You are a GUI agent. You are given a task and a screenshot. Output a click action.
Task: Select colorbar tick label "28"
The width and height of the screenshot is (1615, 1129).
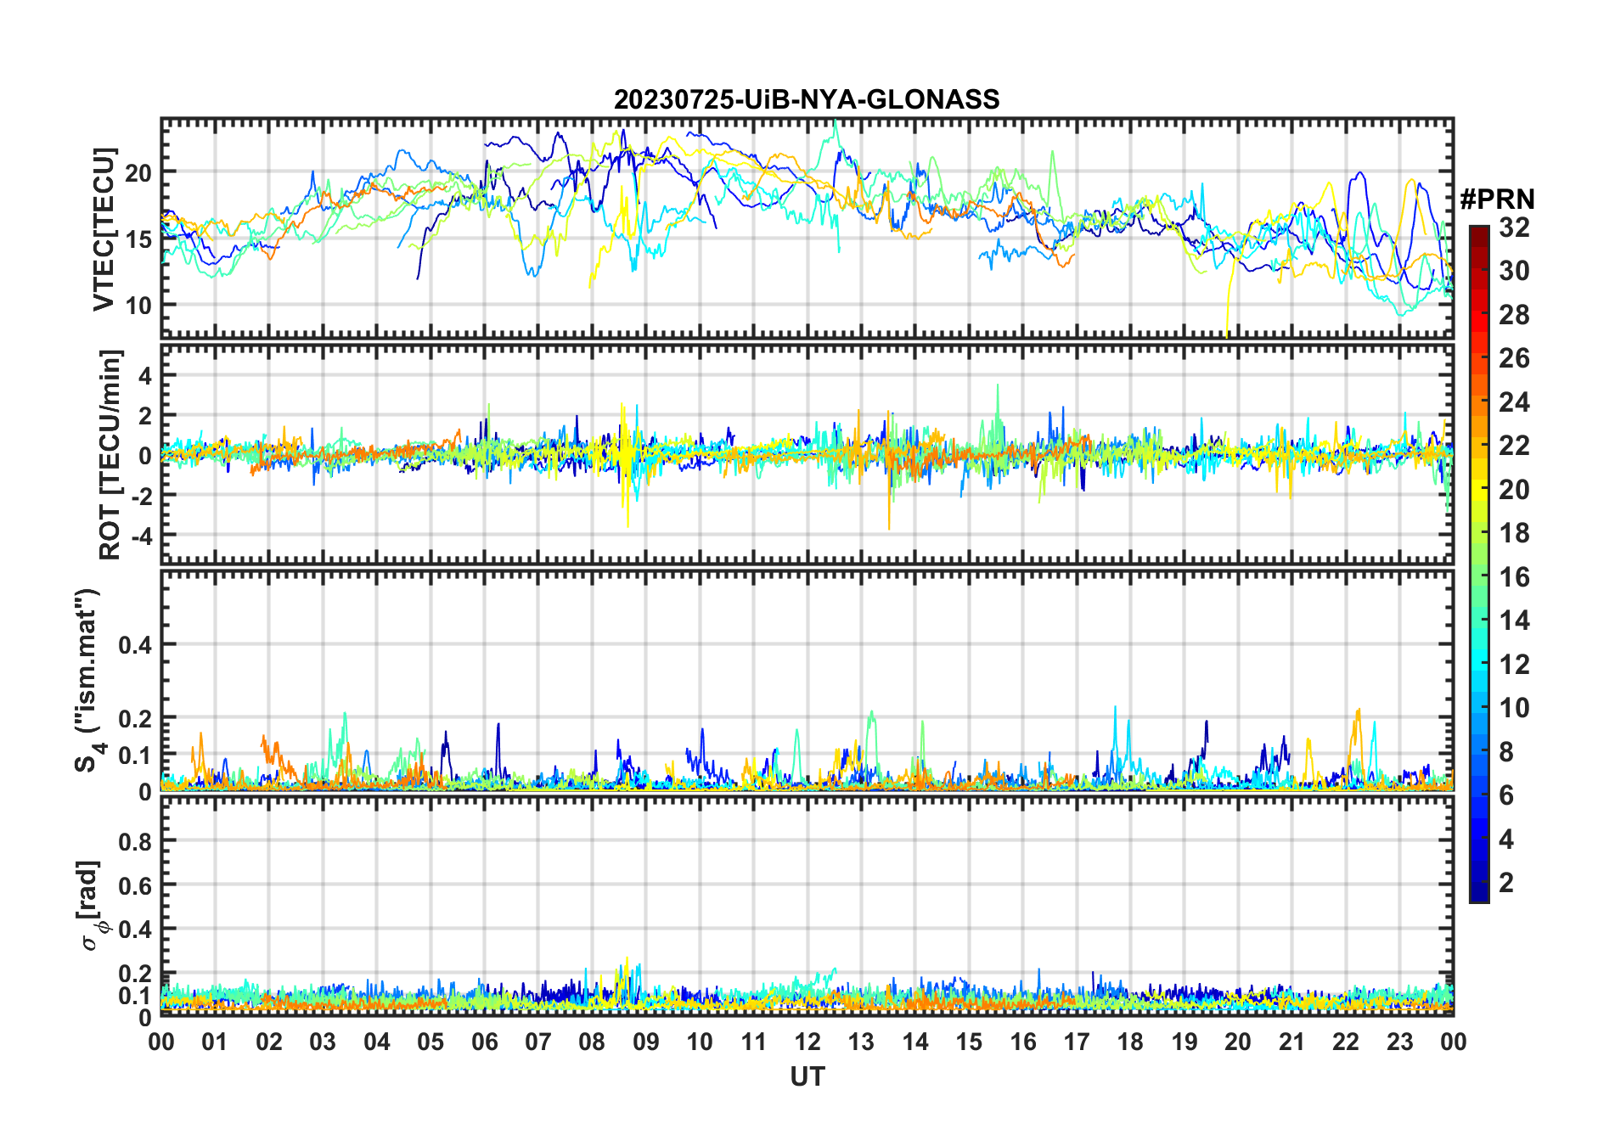point(1514,315)
